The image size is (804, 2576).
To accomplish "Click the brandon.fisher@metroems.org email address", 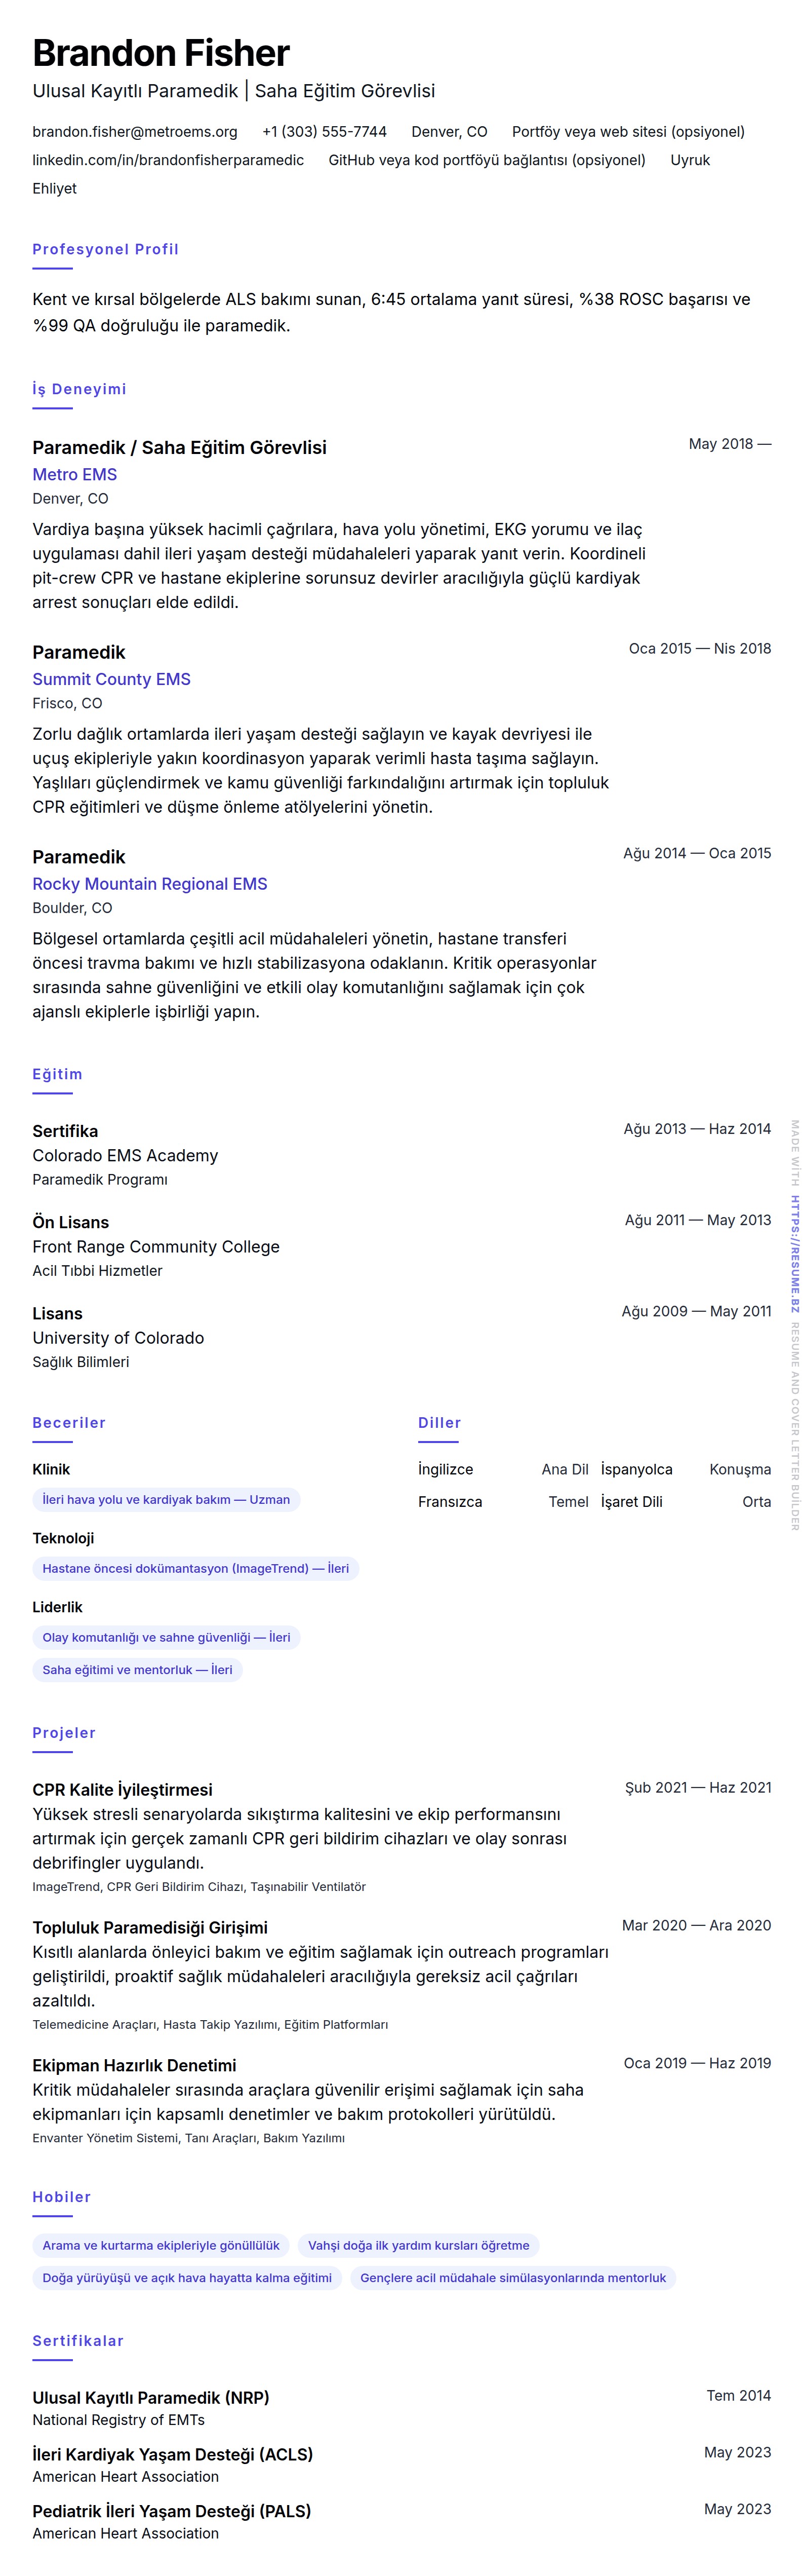I will pos(135,132).
